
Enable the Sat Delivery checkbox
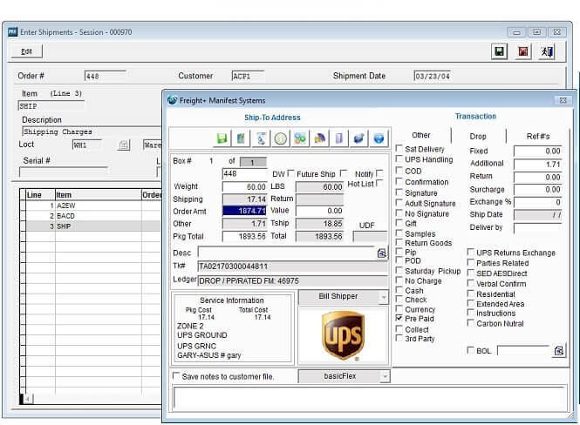tap(399, 148)
